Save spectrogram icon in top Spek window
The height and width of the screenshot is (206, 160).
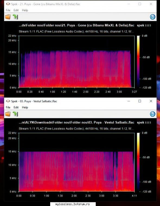[x=15, y=17]
